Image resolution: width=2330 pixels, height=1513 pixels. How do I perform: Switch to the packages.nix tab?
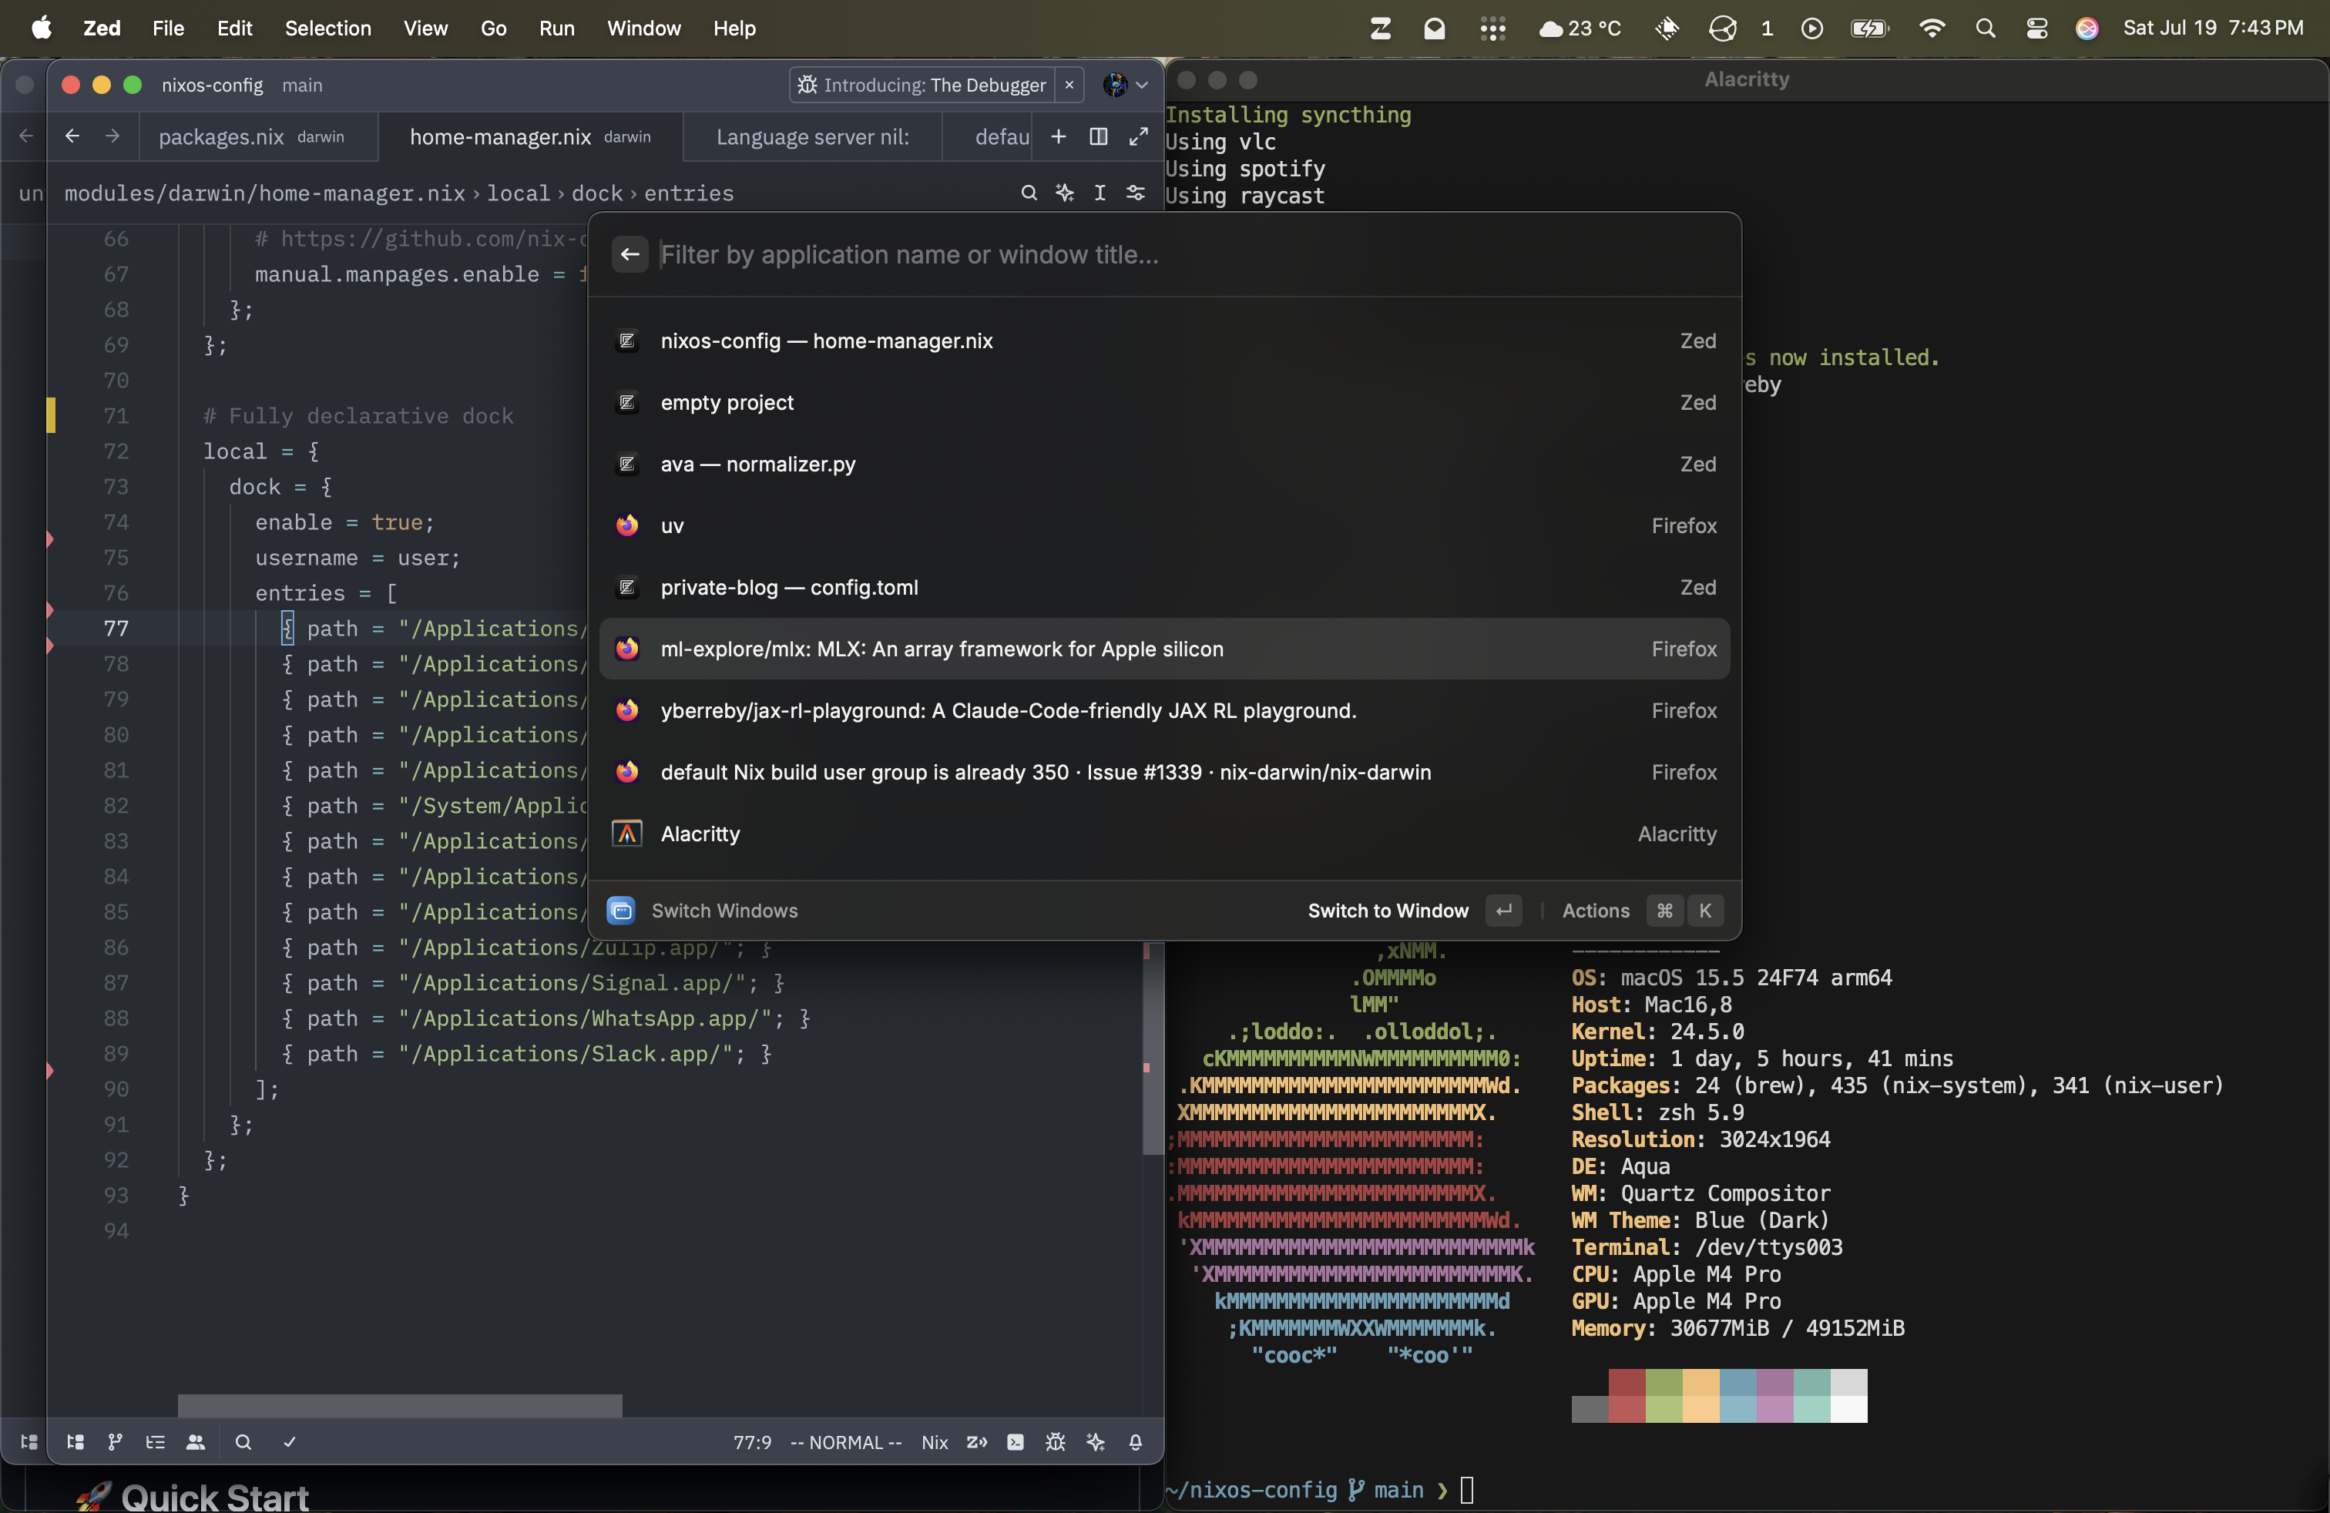pos(221,137)
